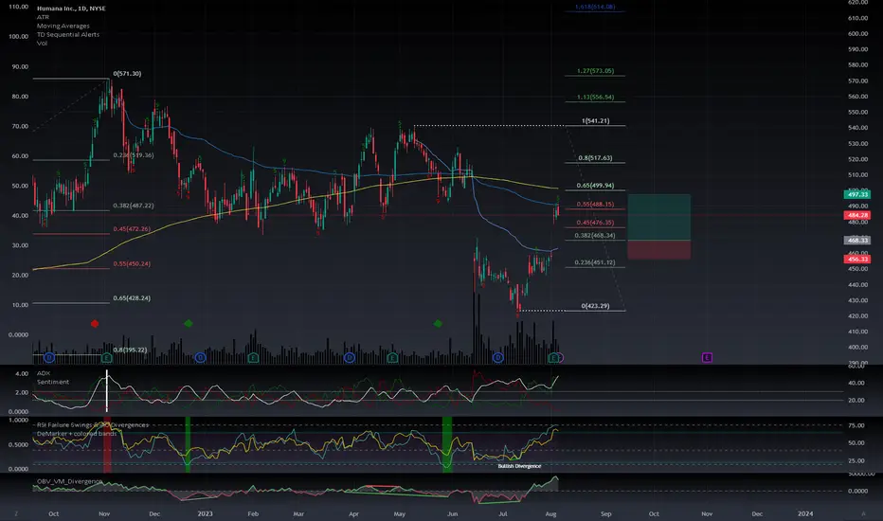Image resolution: width=883 pixels, height=521 pixels.
Task: Click the green earnings E marker at February
Action: [253, 358]
